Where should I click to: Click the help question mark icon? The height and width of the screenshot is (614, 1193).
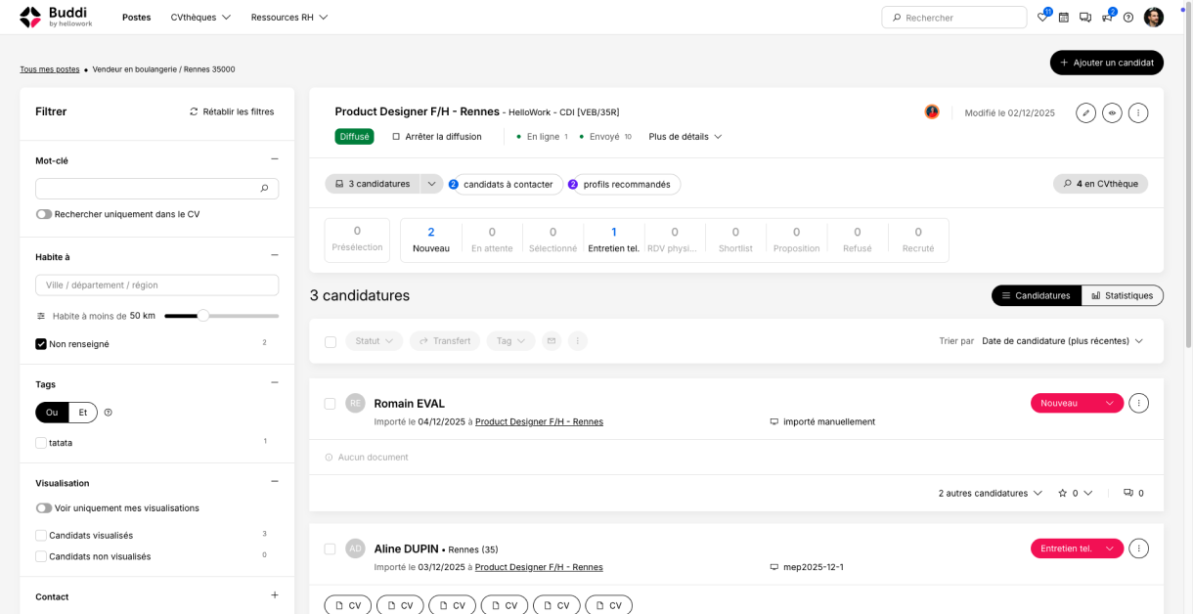click(1128, 18)
